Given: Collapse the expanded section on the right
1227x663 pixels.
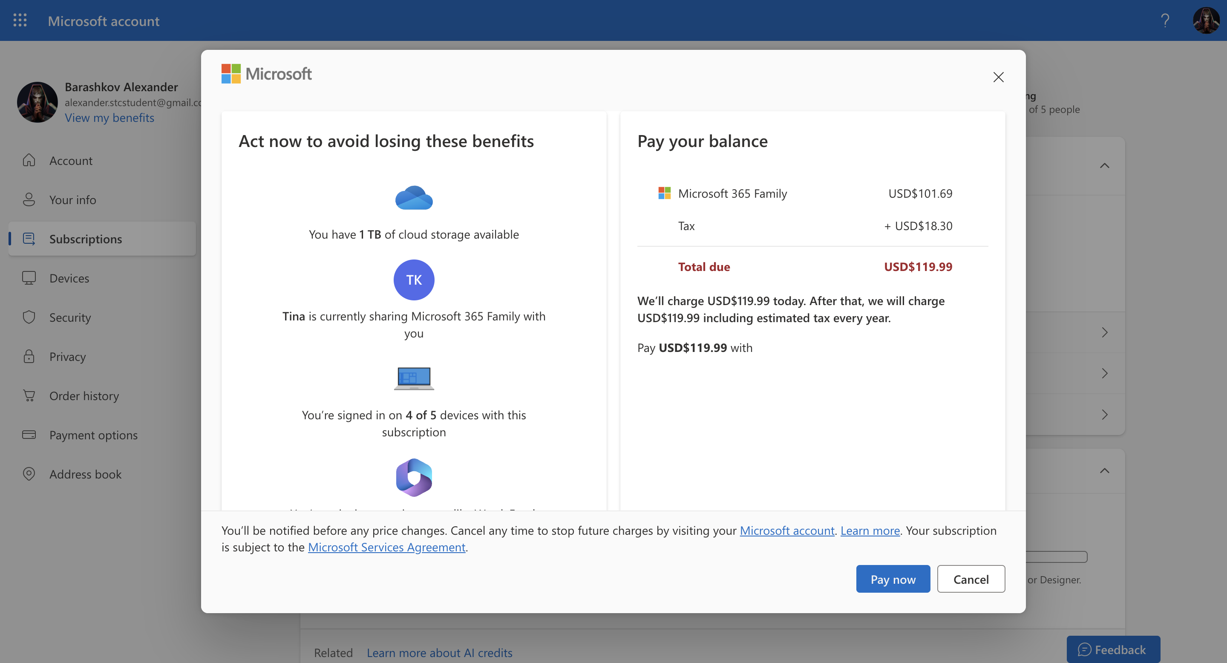Looking at the screenshot, I should pos(1105,166).
